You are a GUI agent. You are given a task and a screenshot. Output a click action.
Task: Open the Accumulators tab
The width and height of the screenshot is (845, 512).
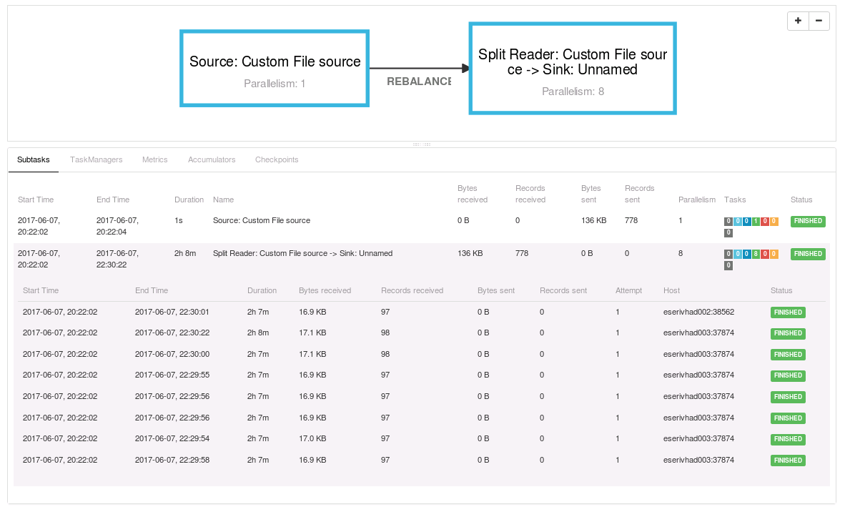(x=212, y=160)
